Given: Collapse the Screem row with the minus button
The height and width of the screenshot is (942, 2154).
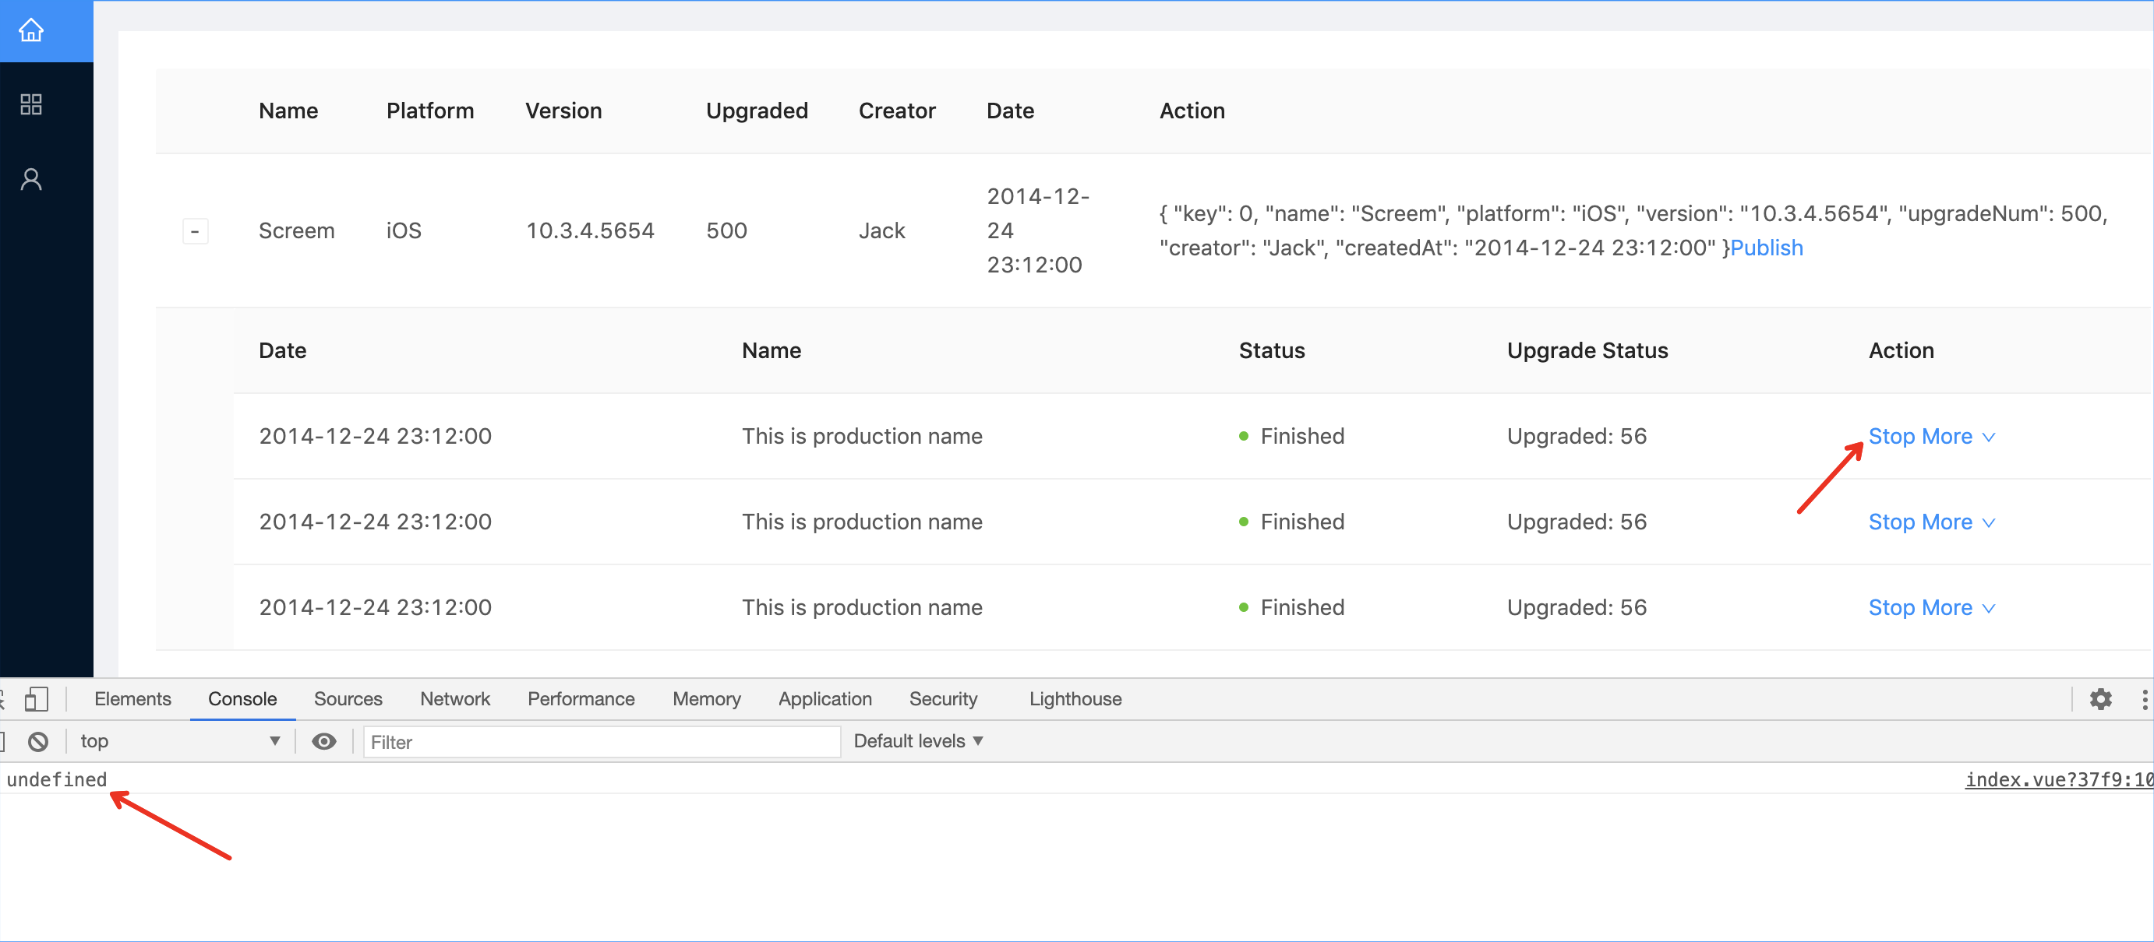Looking at the screenshot, I should tap(195, 230).
